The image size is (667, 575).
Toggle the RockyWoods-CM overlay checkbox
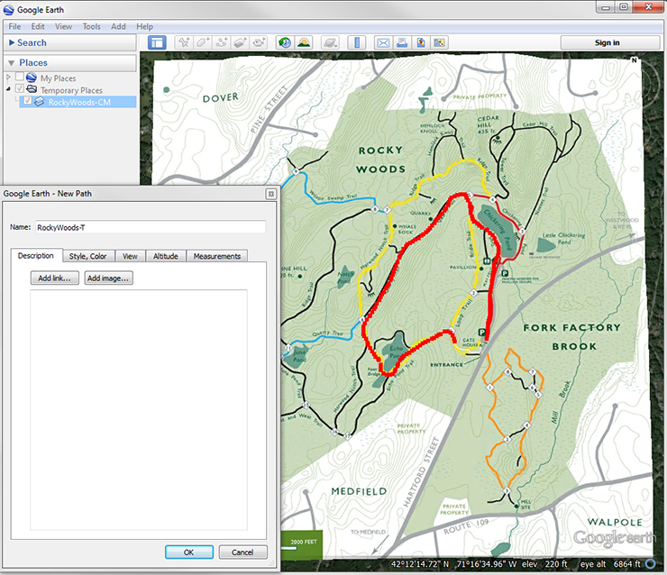coord(27,102)
